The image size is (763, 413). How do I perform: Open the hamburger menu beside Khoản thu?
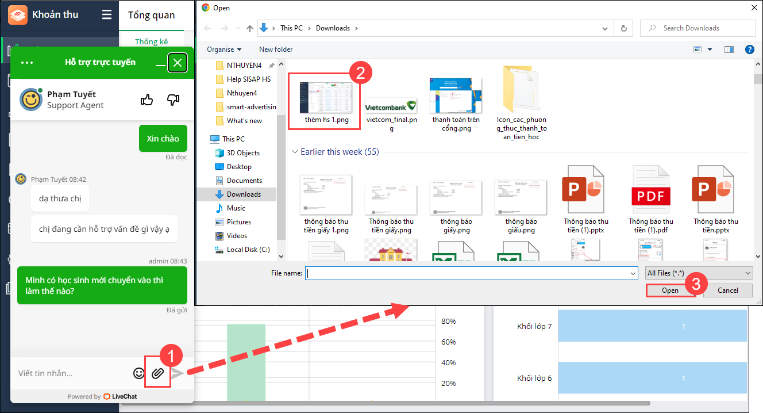(x=107, y=14)
